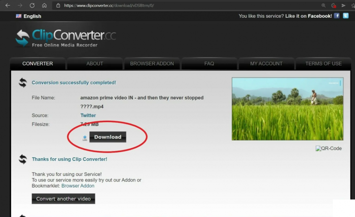The image size is (355, 217).
Task: Click the small download arrow icon beside Download
Action: click(85, 138)
